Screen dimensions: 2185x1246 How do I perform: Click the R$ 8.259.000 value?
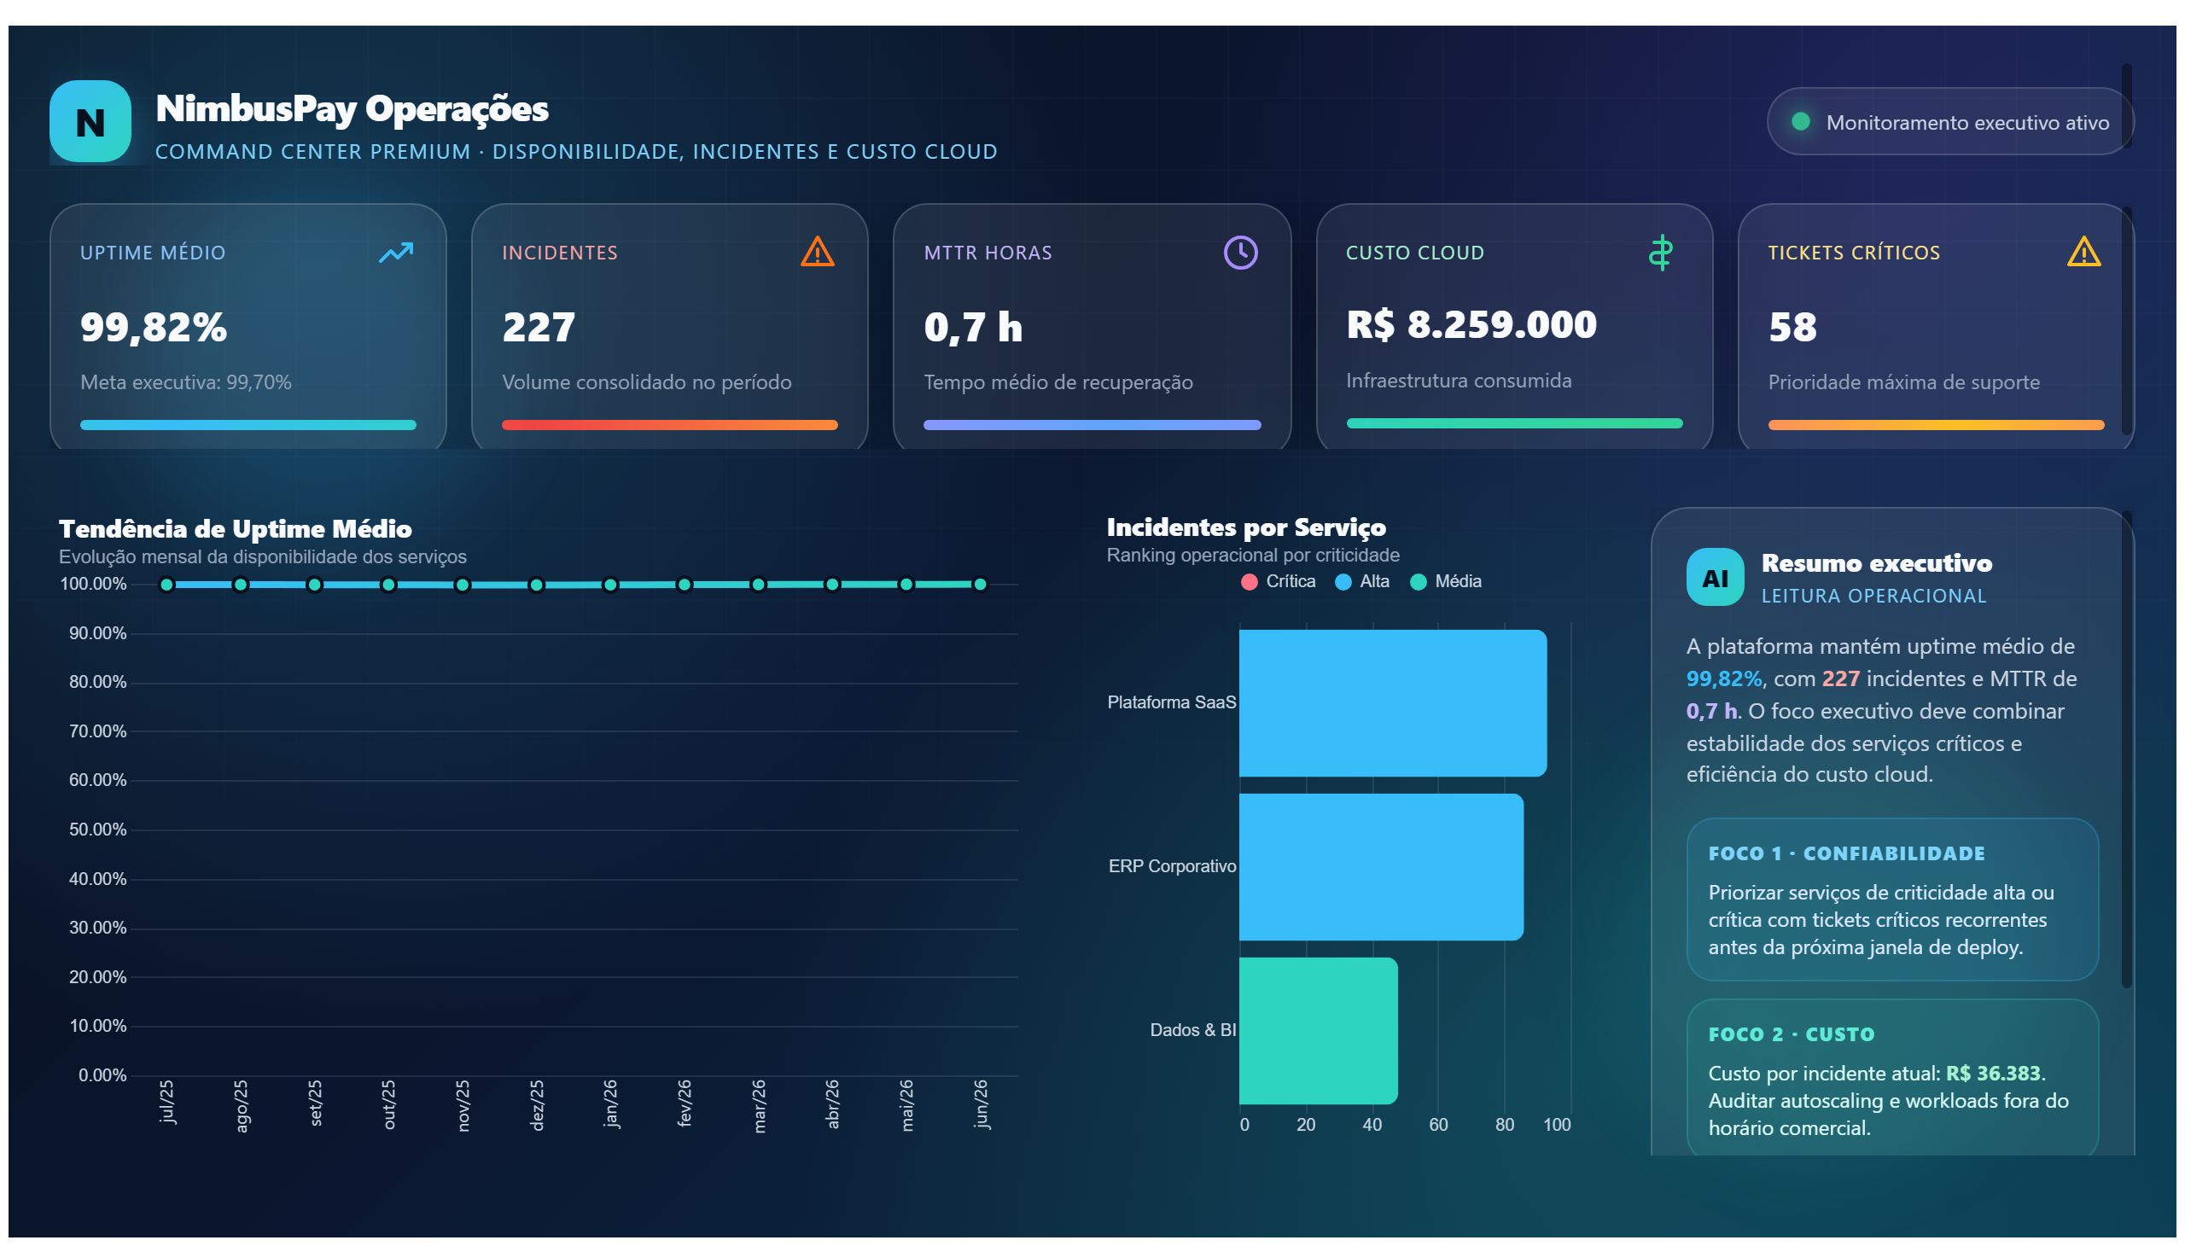[1471, 324]
